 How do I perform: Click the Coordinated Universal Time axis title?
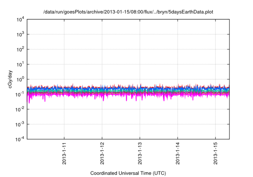128,173
